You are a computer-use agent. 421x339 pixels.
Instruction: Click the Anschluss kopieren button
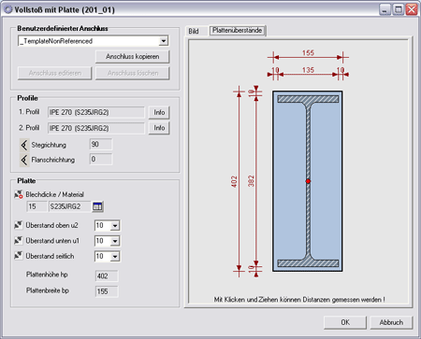(x=133, y=57)
